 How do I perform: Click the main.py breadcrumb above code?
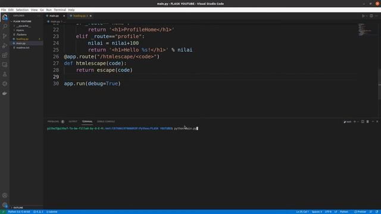coord(55,21)
